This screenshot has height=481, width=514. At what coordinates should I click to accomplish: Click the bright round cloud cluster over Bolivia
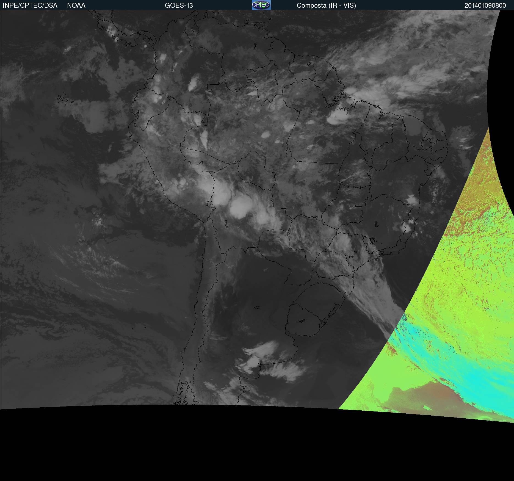pos(240,208)
